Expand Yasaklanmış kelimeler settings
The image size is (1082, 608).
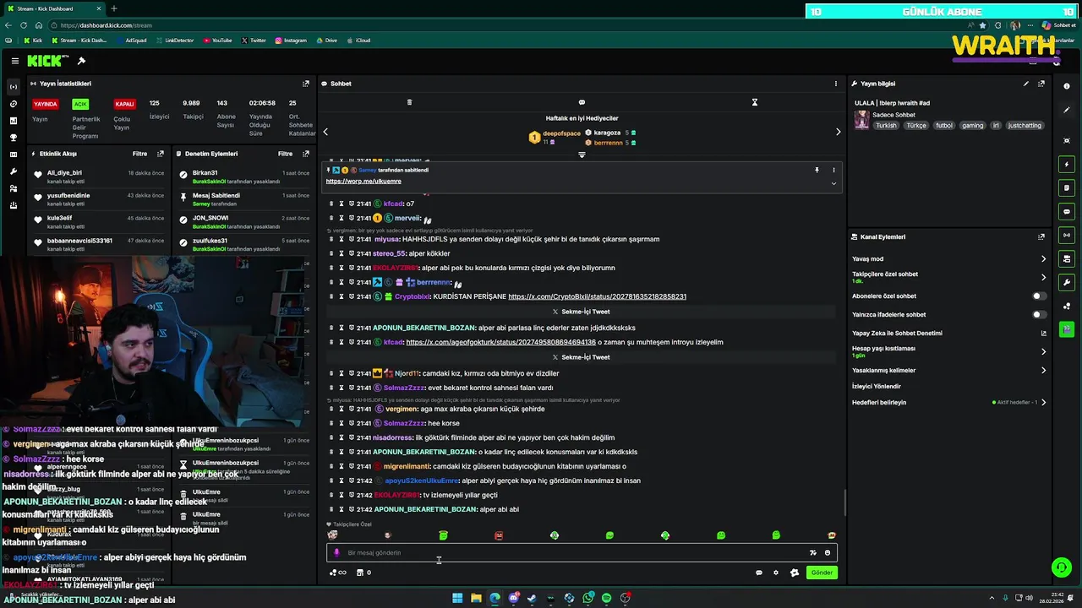(1043, 370)
